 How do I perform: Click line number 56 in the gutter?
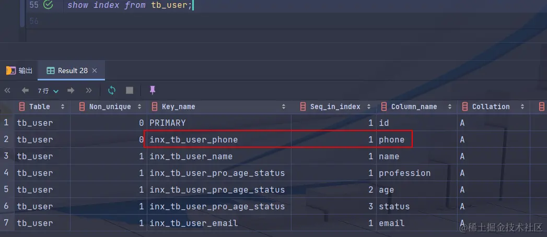click(34, 21)
